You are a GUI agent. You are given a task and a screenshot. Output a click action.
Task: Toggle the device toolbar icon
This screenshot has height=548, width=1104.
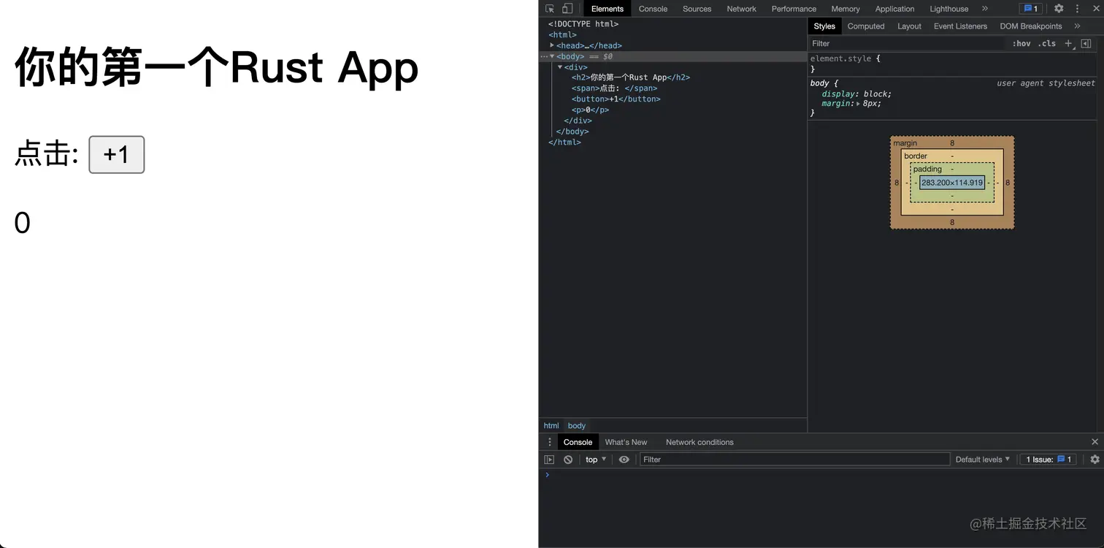tap(567, 9)
